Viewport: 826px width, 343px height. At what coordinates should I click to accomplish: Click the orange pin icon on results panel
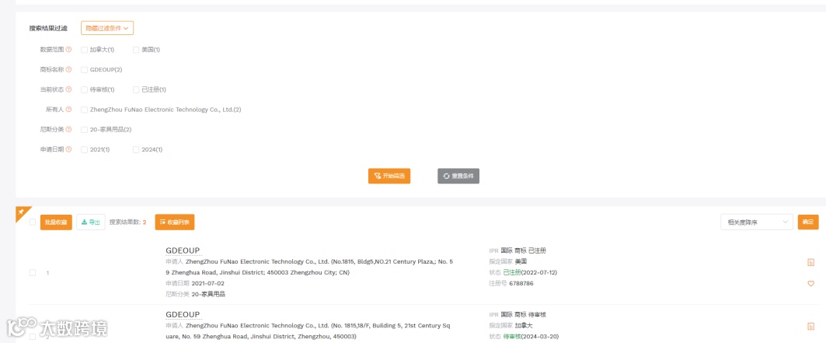(22, 212)
